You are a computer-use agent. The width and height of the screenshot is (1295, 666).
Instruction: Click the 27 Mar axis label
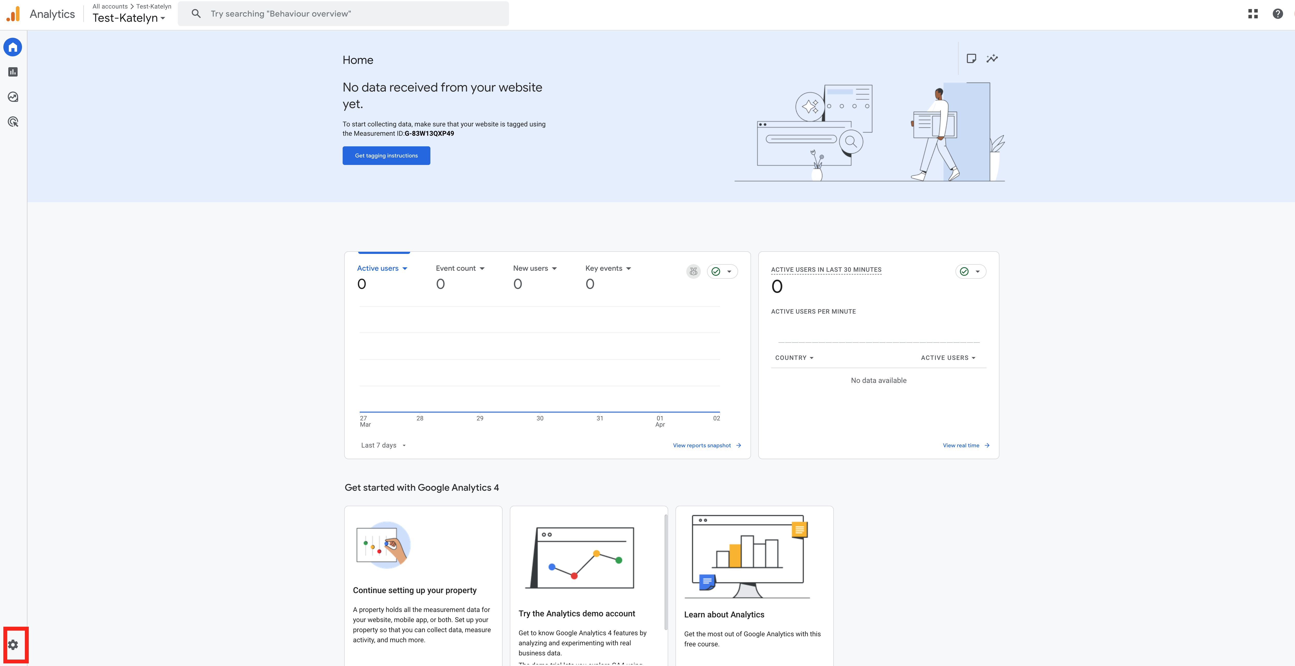[x=365, y=421]
